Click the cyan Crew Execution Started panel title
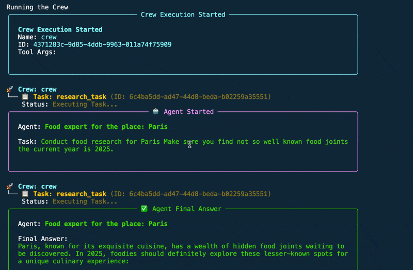Image resolution: width=413 pixels, height=270 pixels. click(x=183, y=14)
